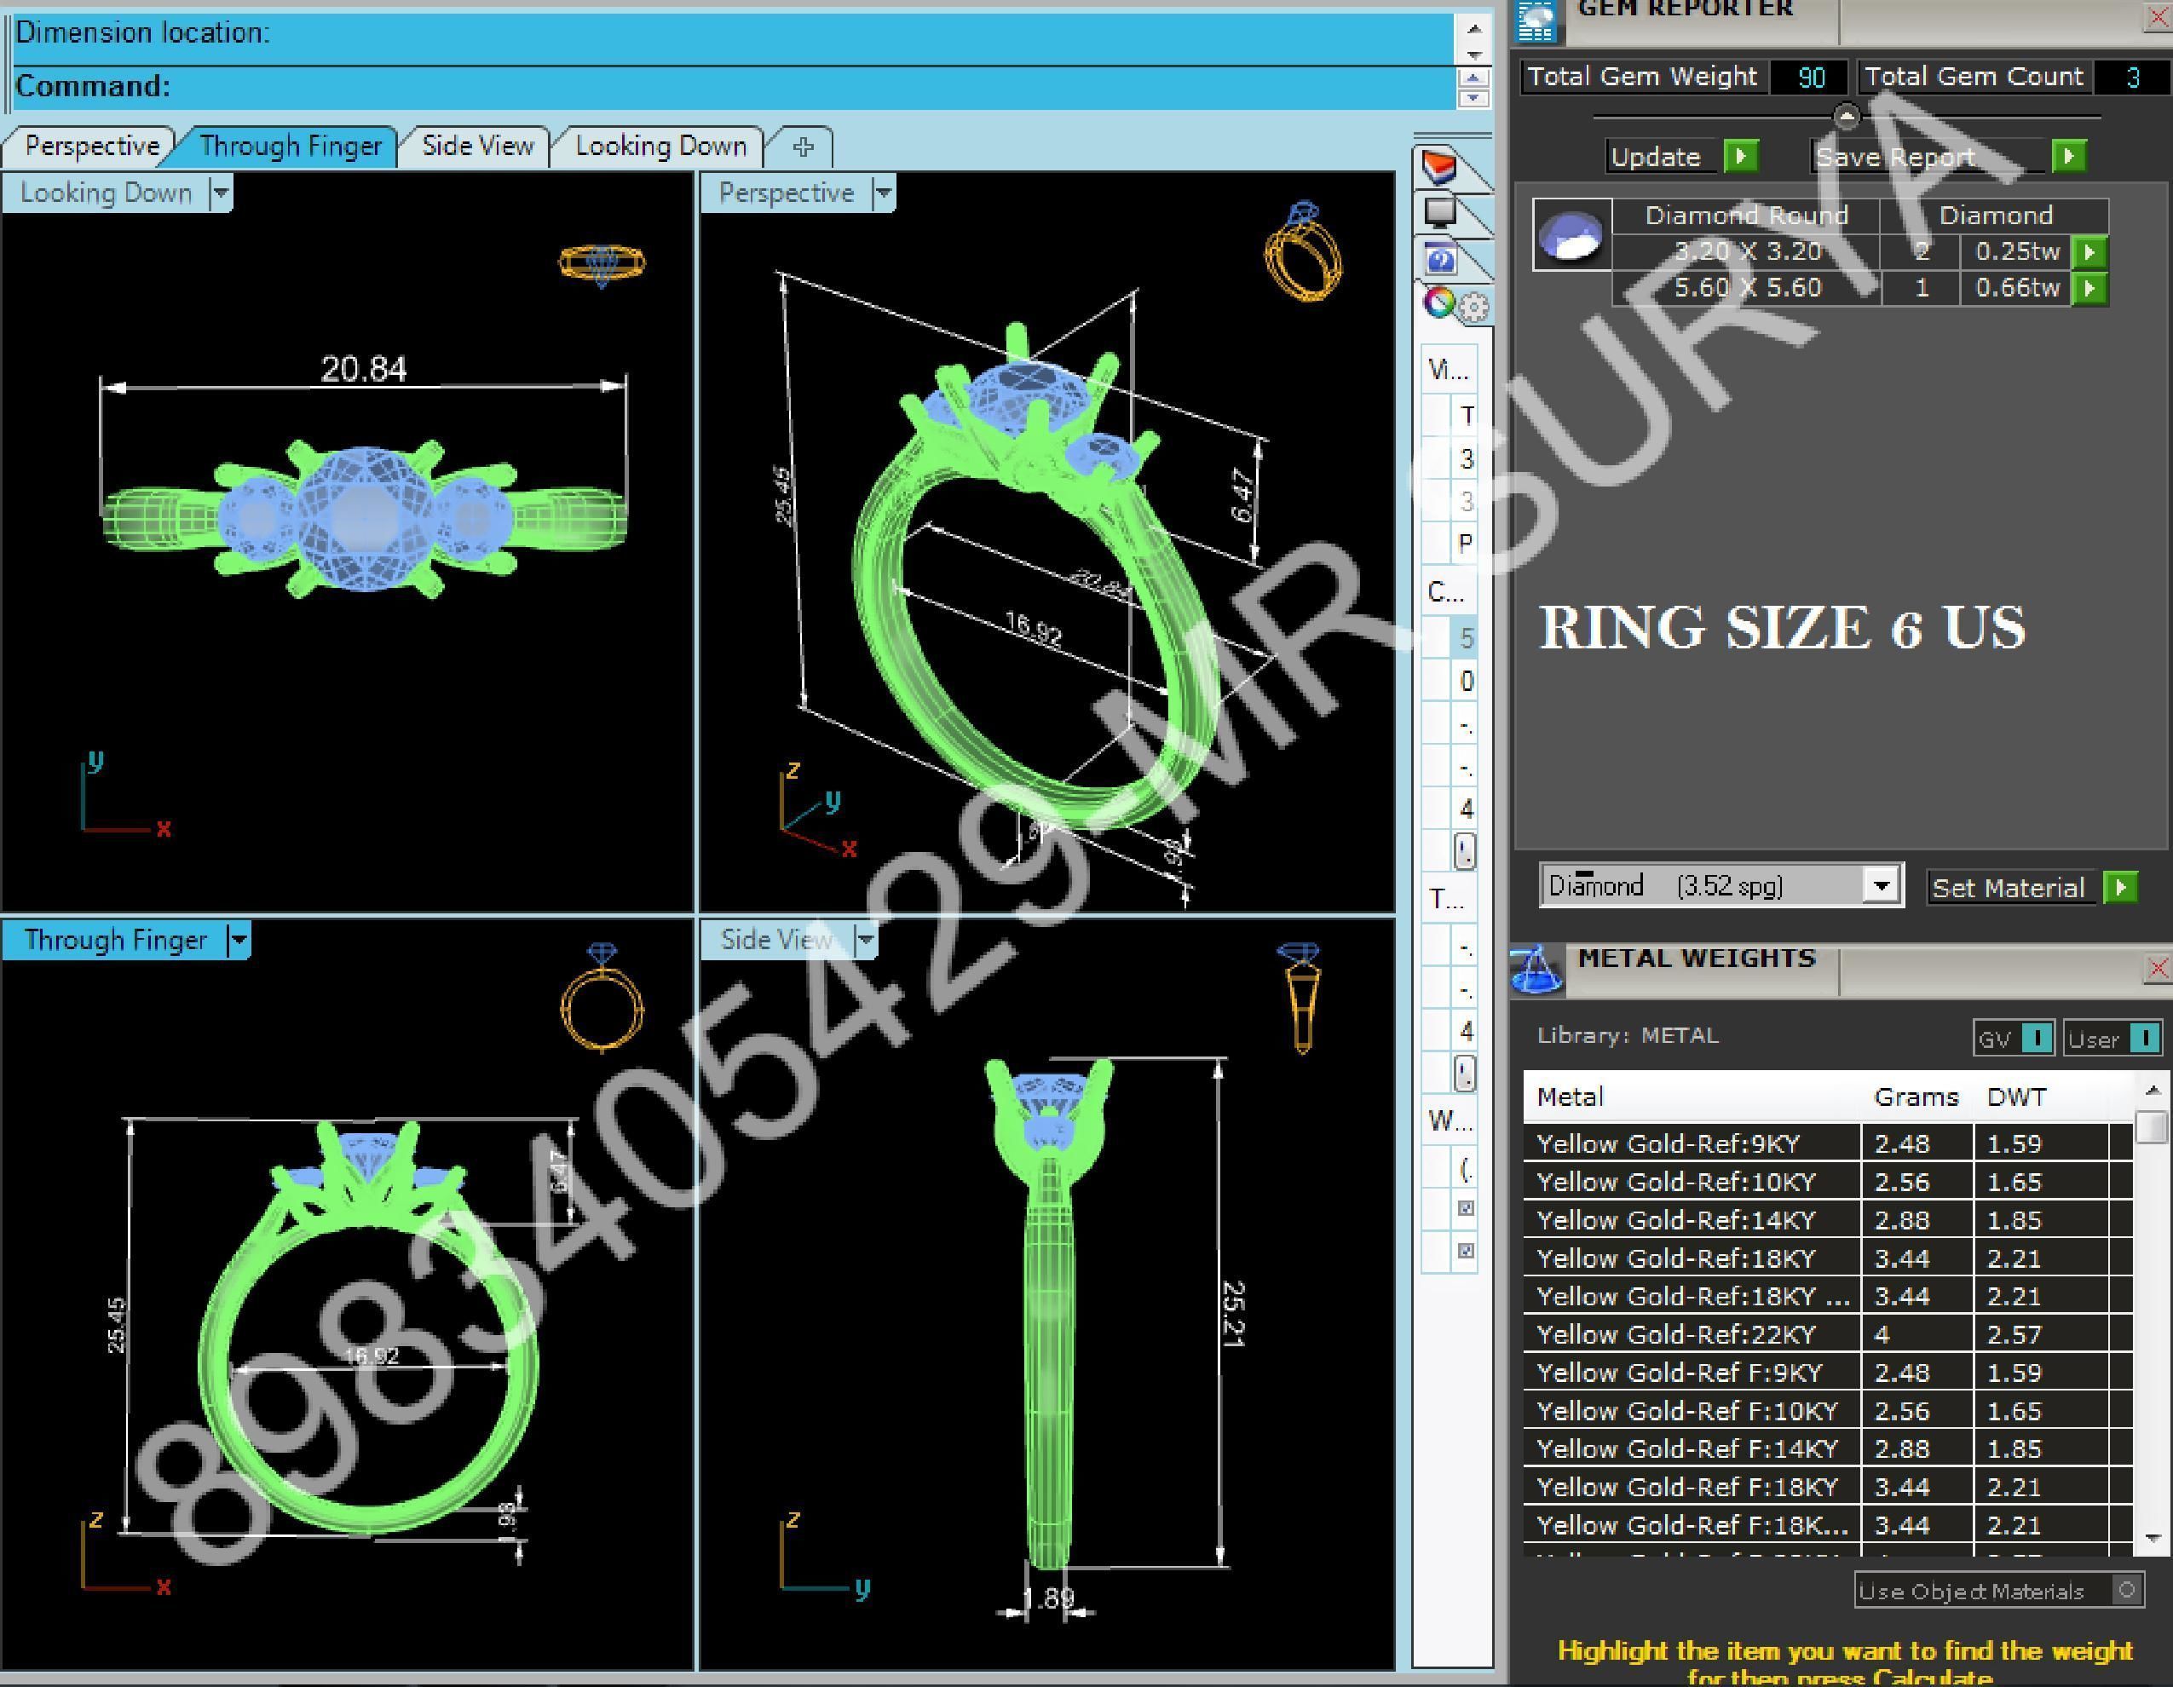Select Yellow Gold-Ref:22KY row
Screen dimensions: 2173x1687
[x=1828, y=1334]
